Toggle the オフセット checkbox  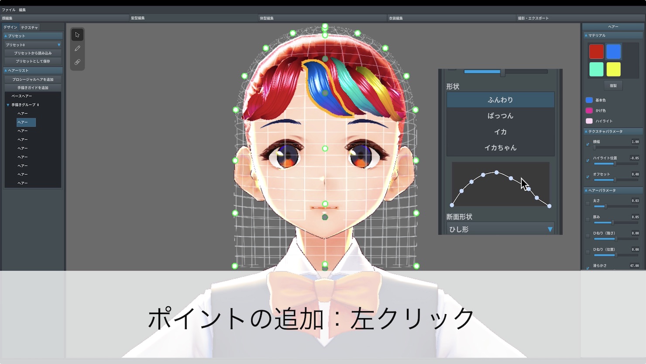click(x=588, y=177)
